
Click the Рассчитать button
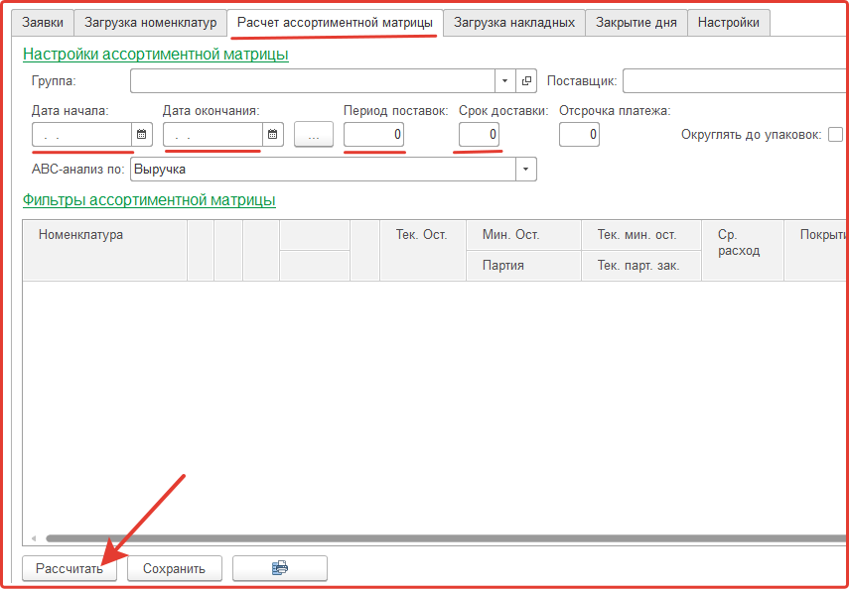click(70, 568)
